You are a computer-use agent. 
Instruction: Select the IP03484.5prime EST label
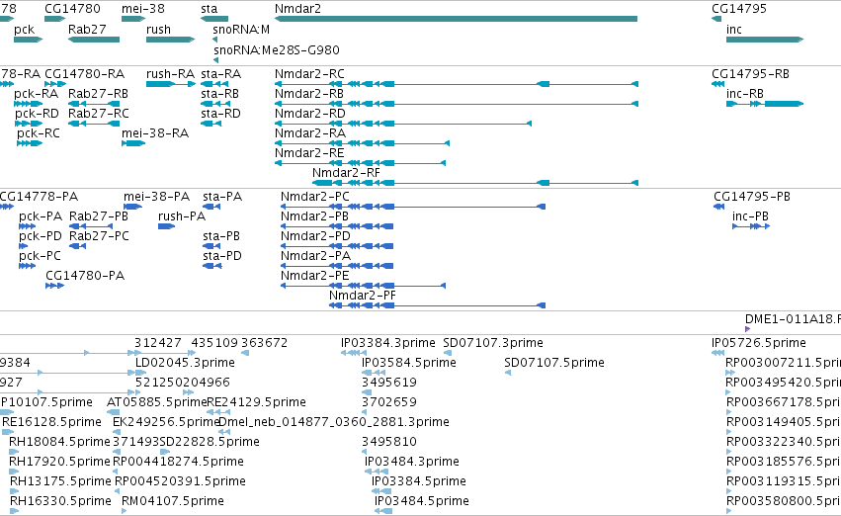pos(422,501)
